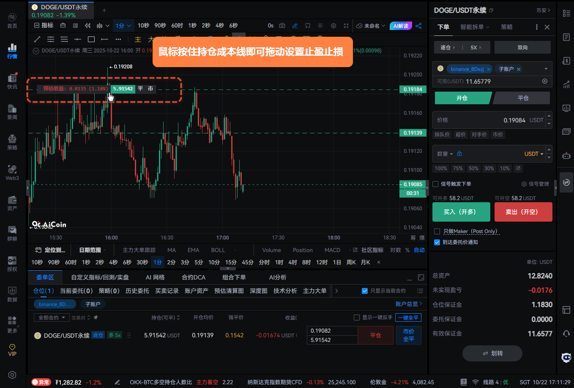This screenshot has width=574, height=388.
Task: Switch to the AI 网格 tab
Action: pos(155,277)
